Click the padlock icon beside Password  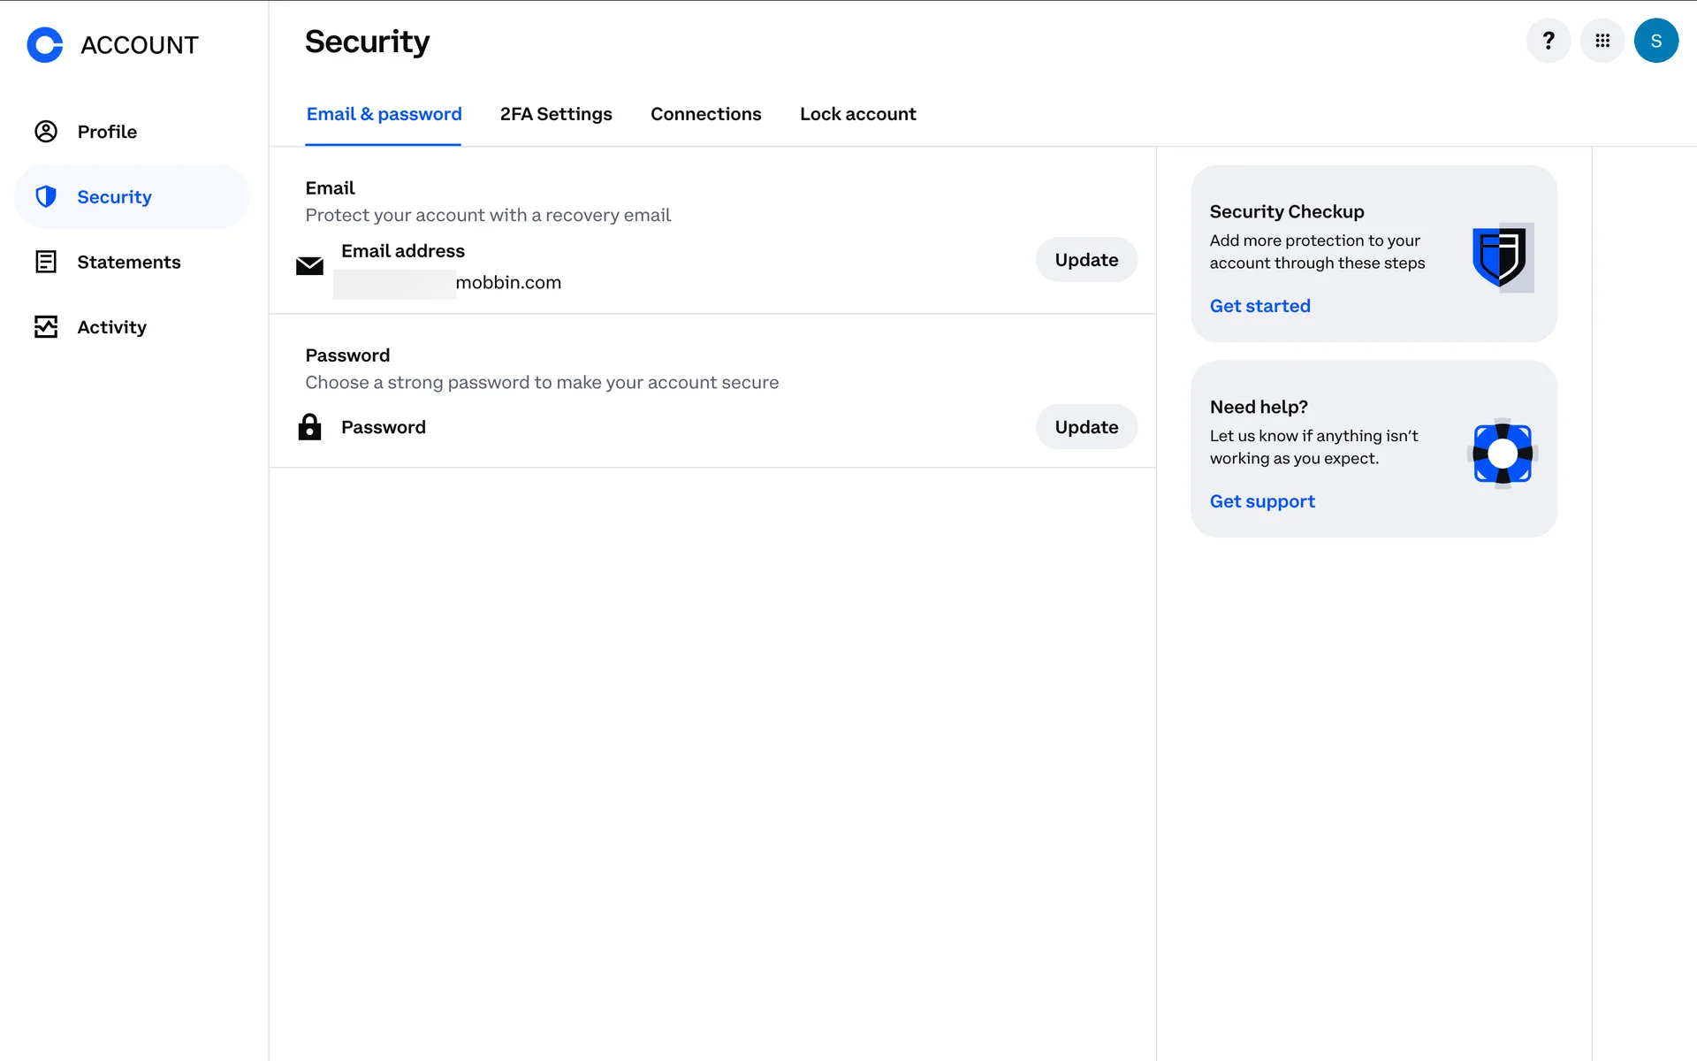coord(309,427)
